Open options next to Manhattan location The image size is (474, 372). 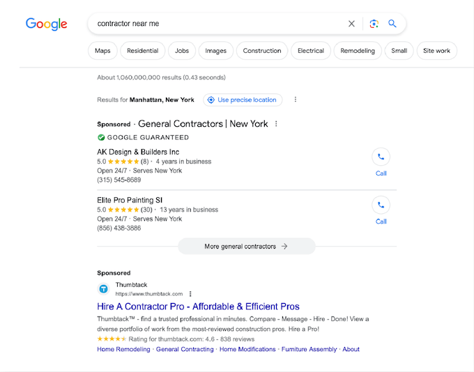(295, 100)
